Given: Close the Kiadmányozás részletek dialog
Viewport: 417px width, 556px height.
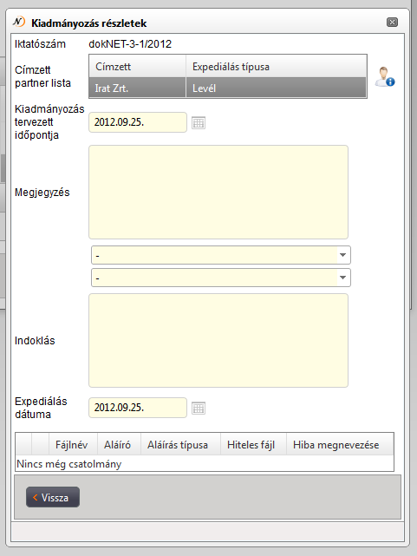Looking at the screenshot, I should click(392, 23).
